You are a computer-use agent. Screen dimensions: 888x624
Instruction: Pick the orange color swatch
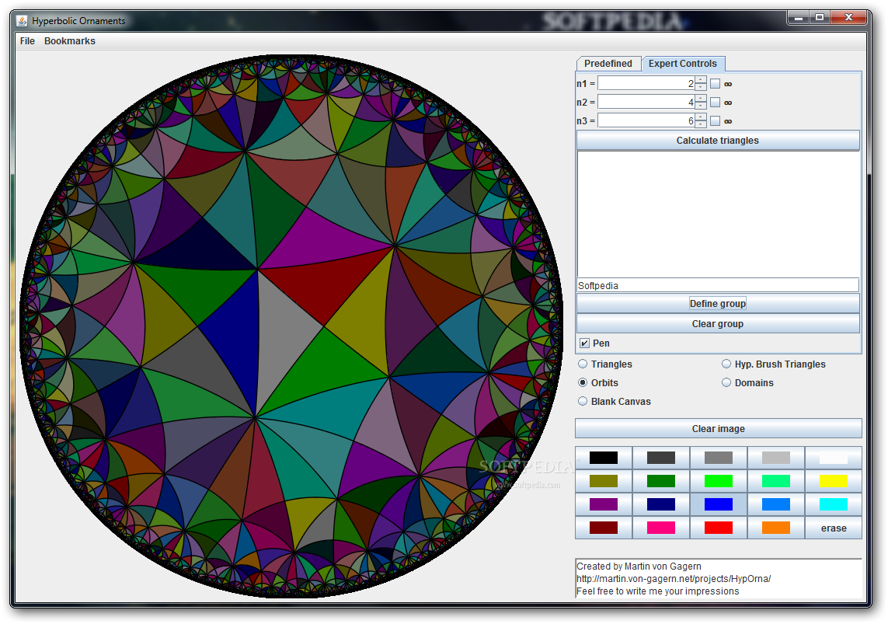point(776,527)
